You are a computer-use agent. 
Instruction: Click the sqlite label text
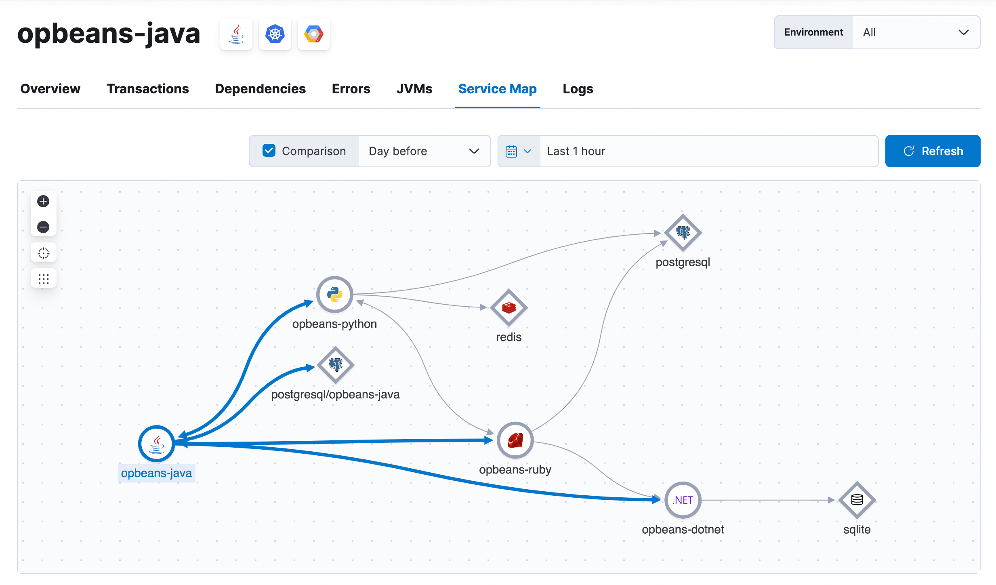(857, 529)
